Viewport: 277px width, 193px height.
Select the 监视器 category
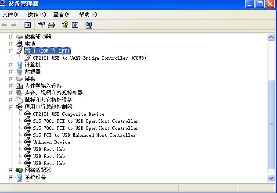pos(32,72)
